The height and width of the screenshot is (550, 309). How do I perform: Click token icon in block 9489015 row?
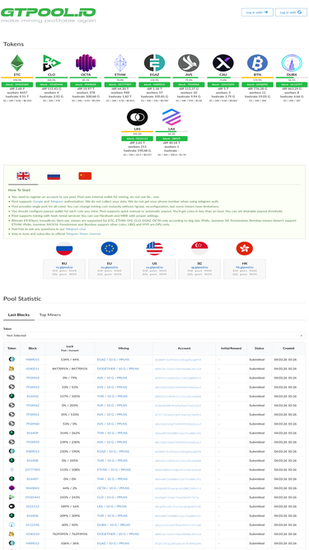(12, 360)
